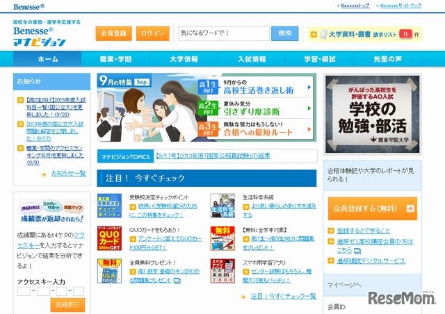445x314 pixels.
Task: Open the センター試験はもちろん link
Action: coord(277,276)
